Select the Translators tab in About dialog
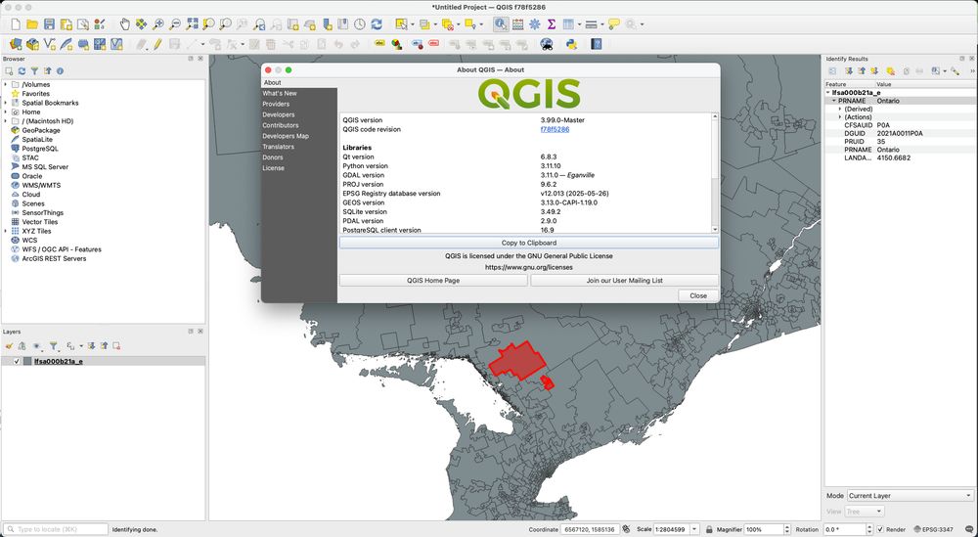Screen dimensions: 978x537 click(x=278, y=147)
